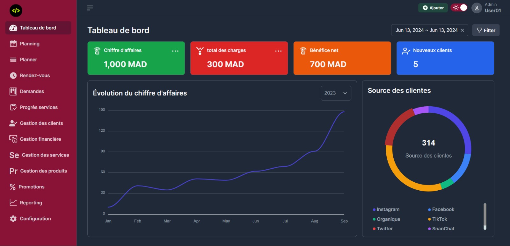The height and width of the screenshot is (246, 510).
Task: Open the user profile avatar icon
Action: [x=477, y=8]
